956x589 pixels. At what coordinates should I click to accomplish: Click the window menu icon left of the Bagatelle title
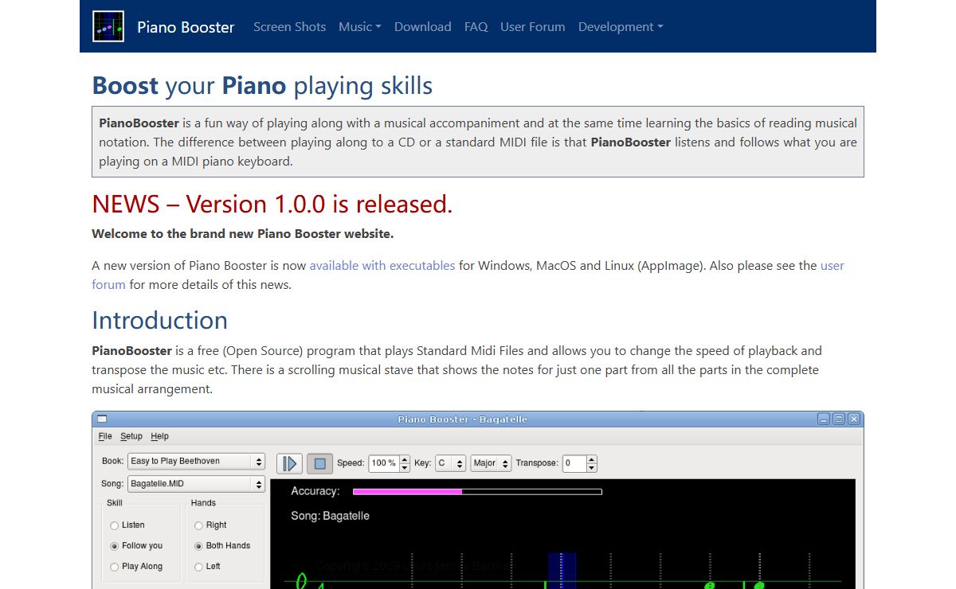pyautogui.click(x=102, y=419)
